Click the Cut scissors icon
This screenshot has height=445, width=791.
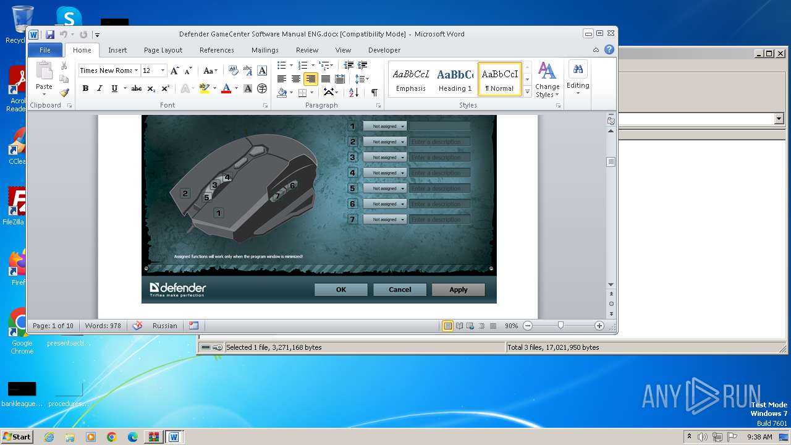tap(64, 66)
